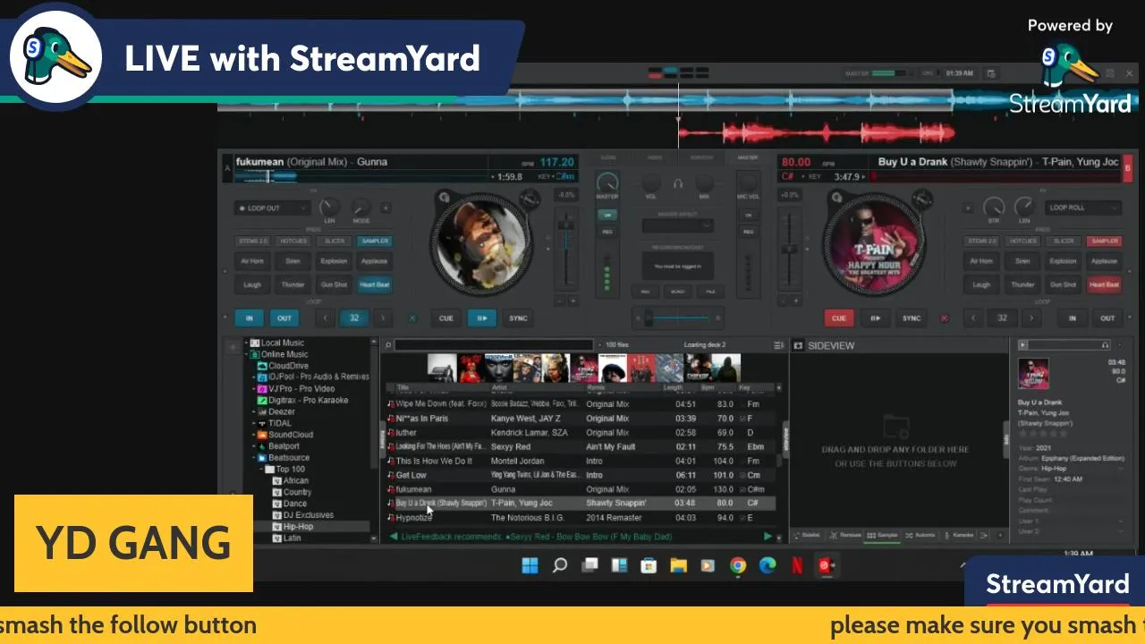Image resolution: width=1145 pixels, height=644 pixels.
Task: Open the Sampler tab in sideview
Action: pos(883,535)
